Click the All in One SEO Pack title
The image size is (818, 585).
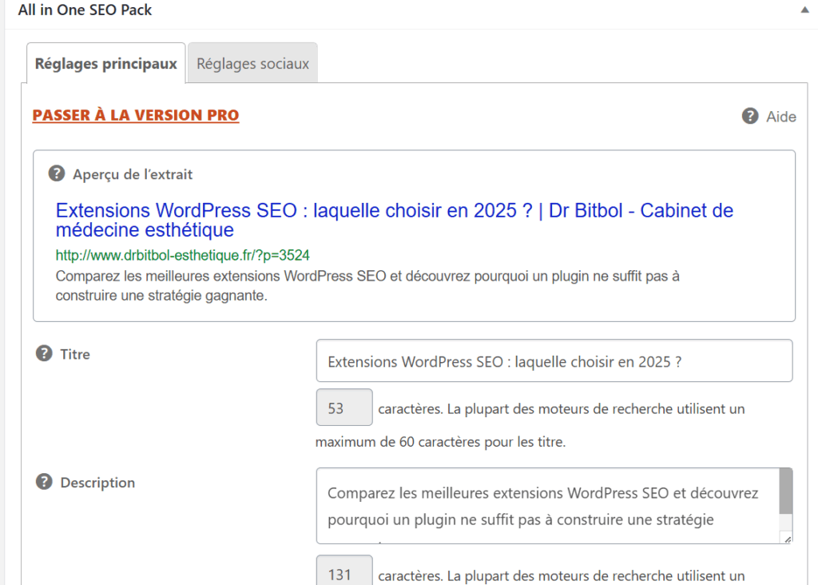tap(85, 10)
